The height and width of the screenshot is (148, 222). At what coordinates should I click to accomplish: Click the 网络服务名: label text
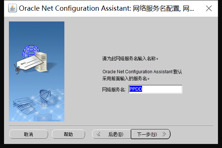[114, 90]
